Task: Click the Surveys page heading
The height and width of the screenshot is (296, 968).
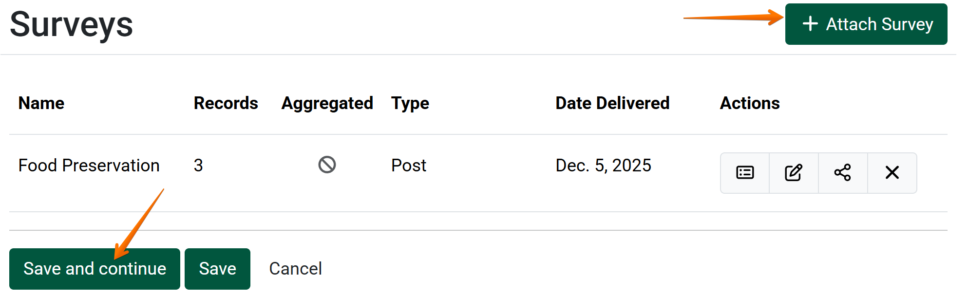Action: (x=71, y=24)
